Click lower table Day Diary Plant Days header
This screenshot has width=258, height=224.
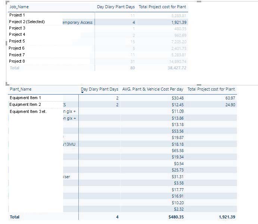99,89
